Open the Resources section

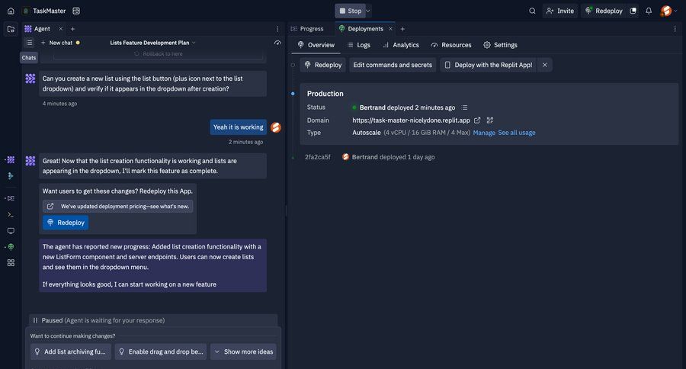click(450, 45)
